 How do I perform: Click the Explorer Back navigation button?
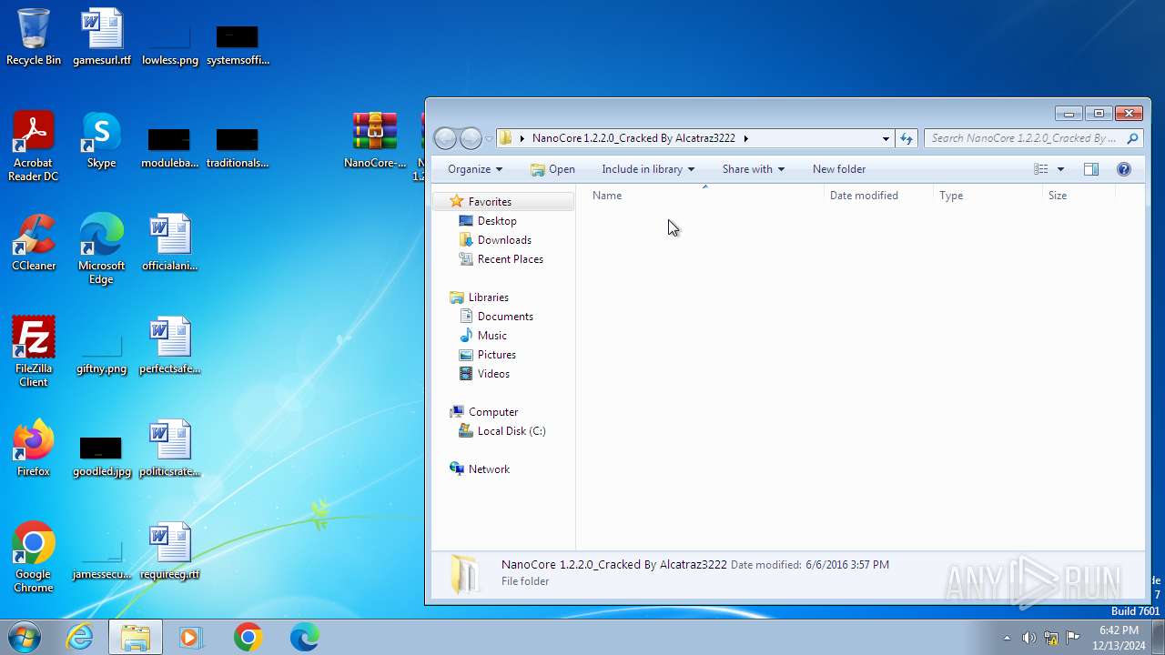(x=445, y=138)
